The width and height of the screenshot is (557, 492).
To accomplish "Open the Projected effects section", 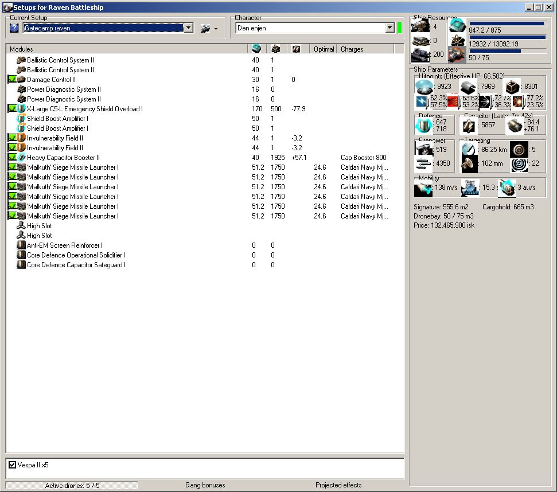I will tap(338, 485).
